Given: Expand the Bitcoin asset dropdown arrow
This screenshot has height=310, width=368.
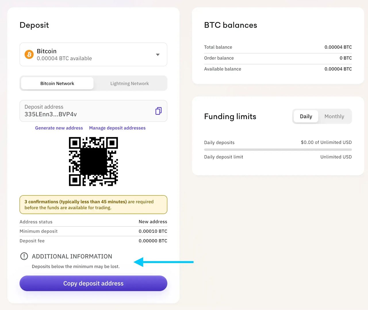Looking at the screenshot, I should (x=158, y=55).
